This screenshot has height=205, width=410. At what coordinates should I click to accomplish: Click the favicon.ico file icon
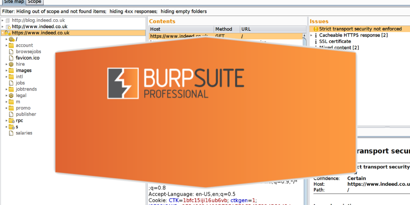tap(11, 58)
